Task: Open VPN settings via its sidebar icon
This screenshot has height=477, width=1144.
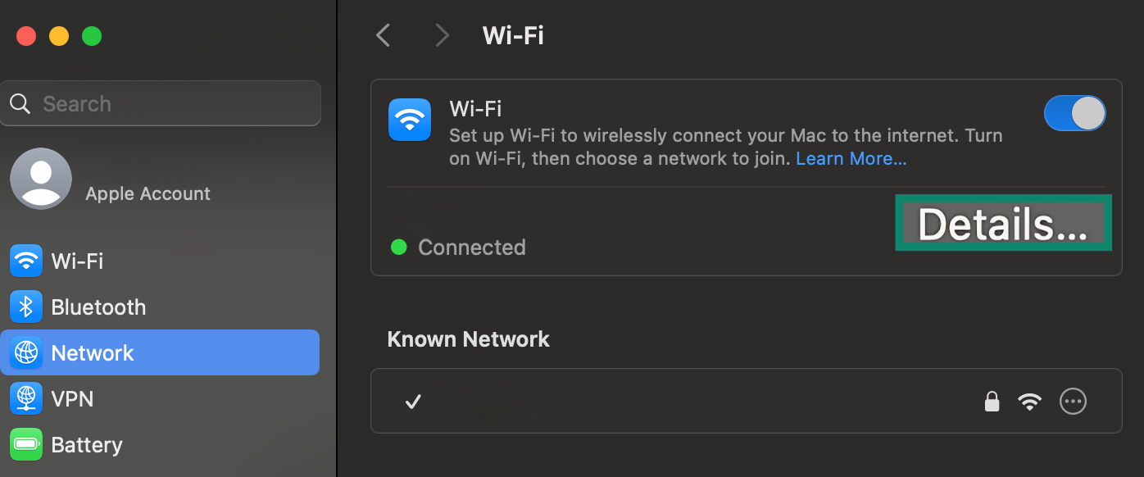Action: click(27, 398)
